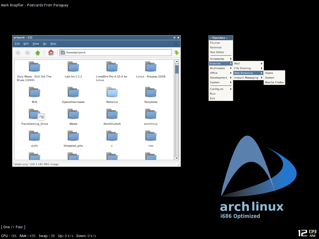The height and width of the screenshot is (239, 319).
Task: Expand the Mail submenu
Action: pos(248,63)
